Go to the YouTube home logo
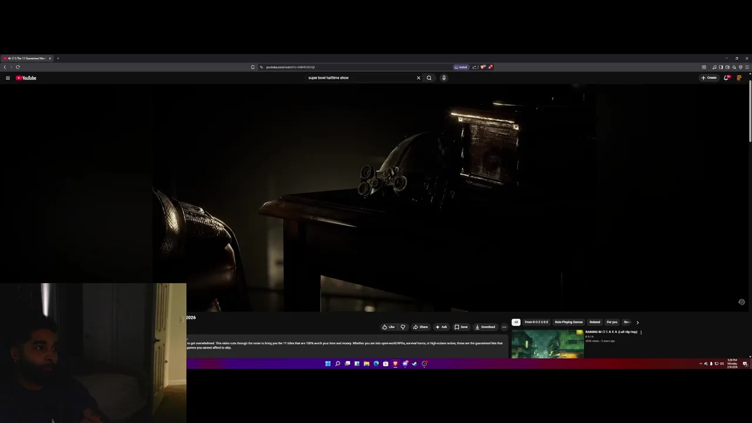The image size is (752, 423). pyautogui.click(x=26, y=78)
